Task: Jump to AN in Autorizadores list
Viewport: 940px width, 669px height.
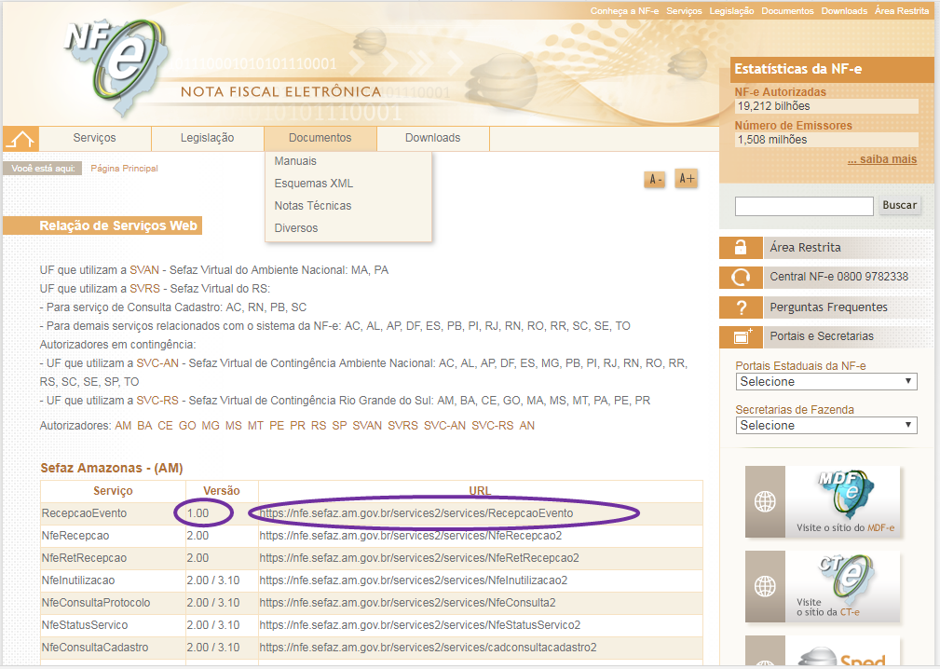Action: (527, 426)
